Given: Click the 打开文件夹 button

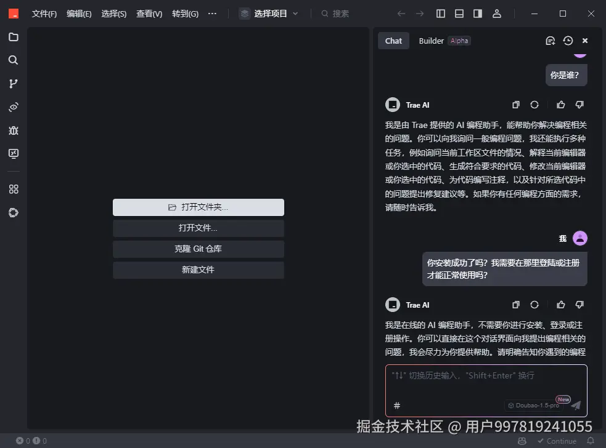Looking at the screenshot, I should pyautogui.click(x=198, y=207).
